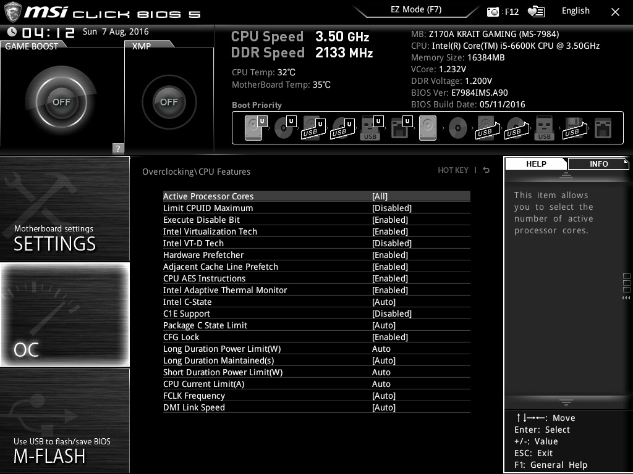Select UEFI USB hard disk boot icon
This screenshot has height=474, width=633.
[x=313, y=128]
